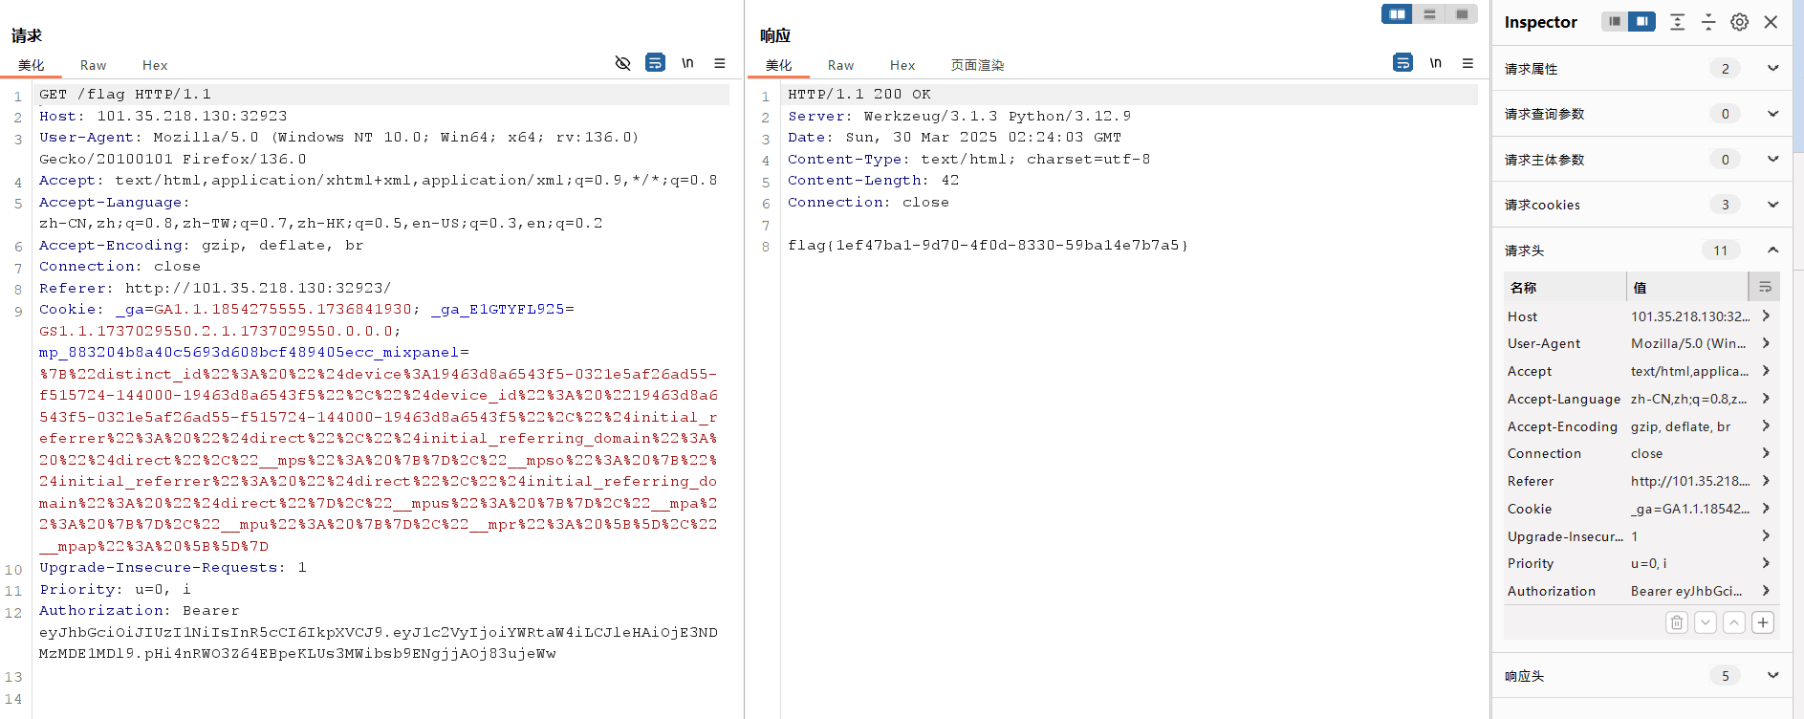Collapse the 请求头 section
Screen dimensions: 1804x719
pyautogui.click(x=1772, y=251)
